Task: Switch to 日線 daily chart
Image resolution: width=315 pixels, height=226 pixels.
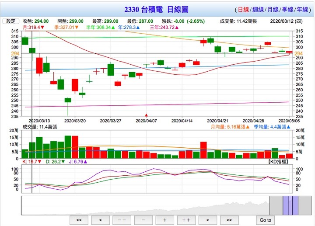Action: pos(243,10)
